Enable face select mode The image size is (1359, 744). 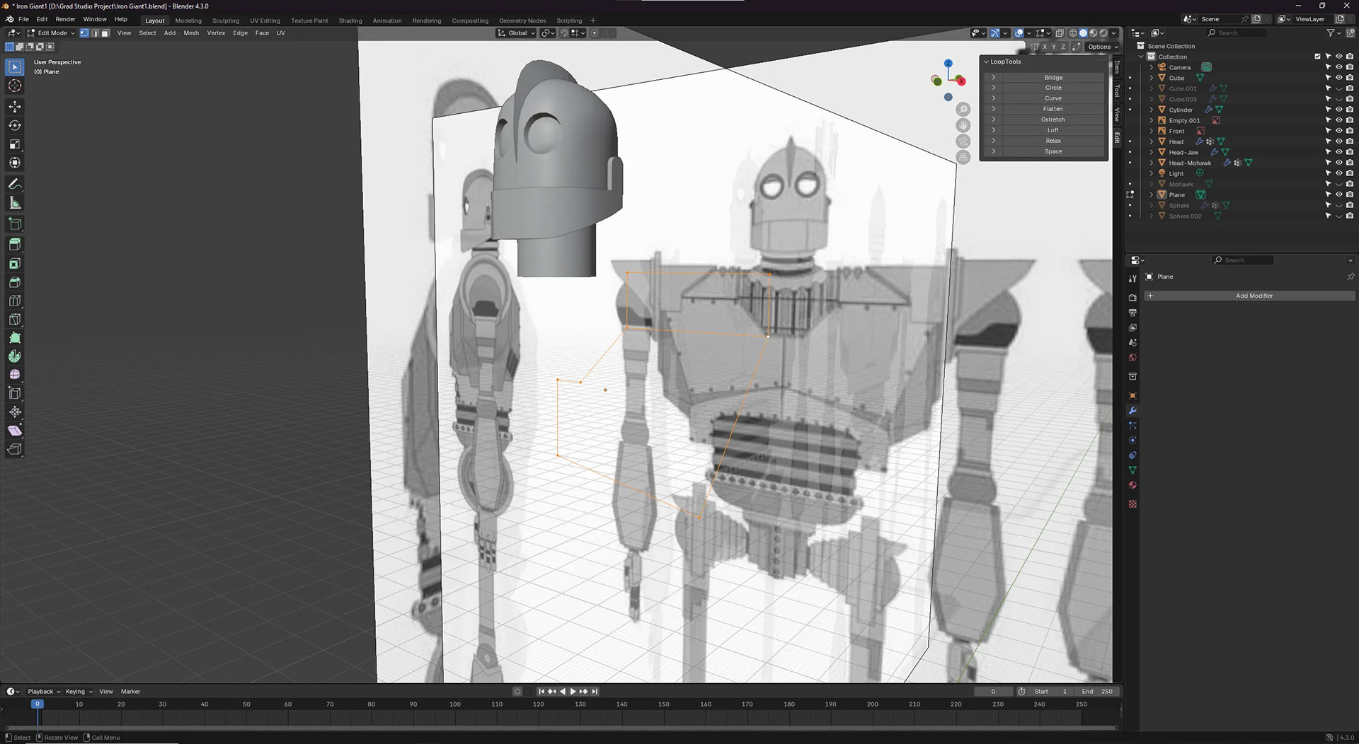105,33
